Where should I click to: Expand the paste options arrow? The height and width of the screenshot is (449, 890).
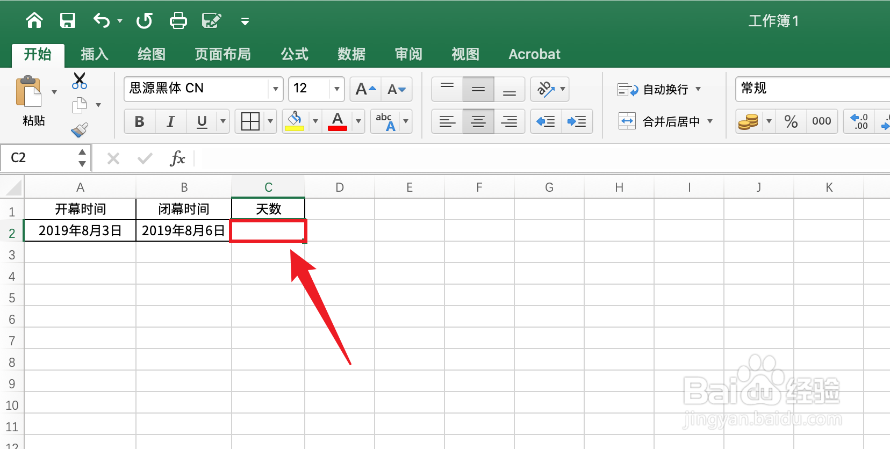pos(54,92)
